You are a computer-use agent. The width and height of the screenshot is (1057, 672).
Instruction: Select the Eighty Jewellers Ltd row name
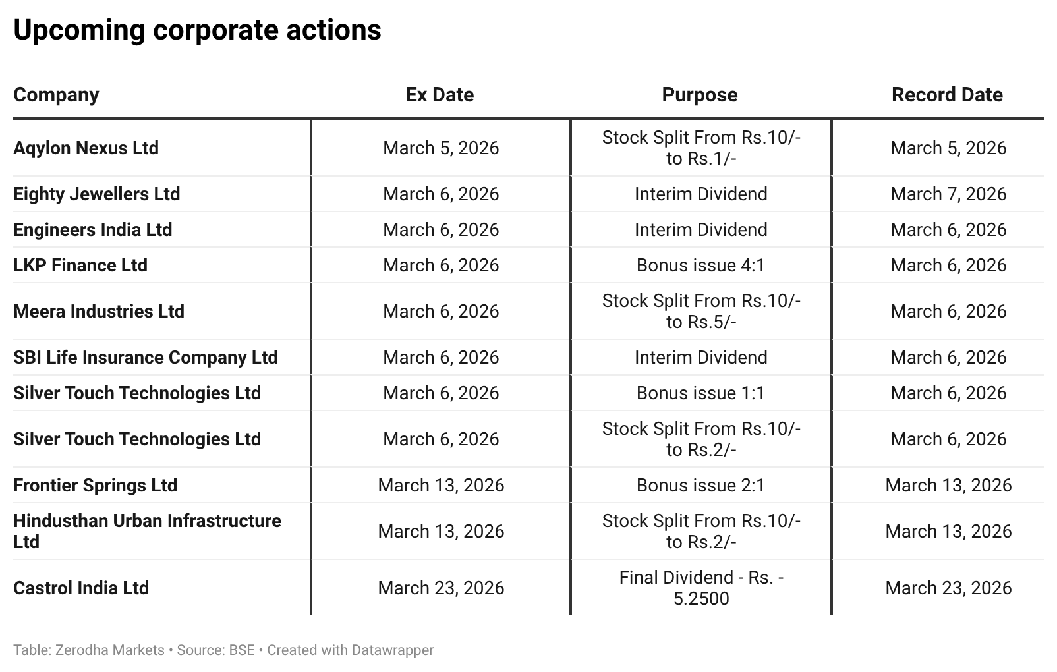pyautogui.click(x=96, y=194)
